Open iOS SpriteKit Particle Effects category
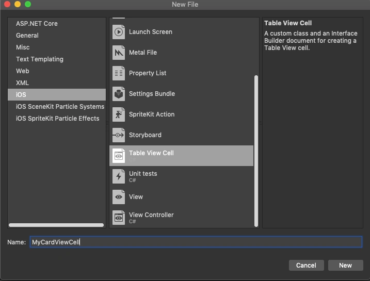The height and width of the screenshot is (281, 370). point(57,119)
